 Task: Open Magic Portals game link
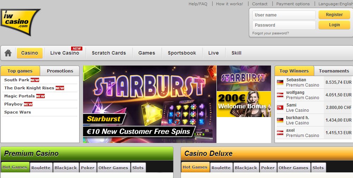pos(20,96)
